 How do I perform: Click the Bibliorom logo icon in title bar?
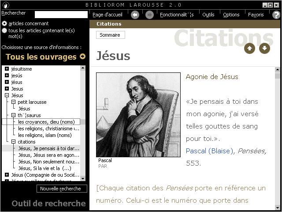(6, 5)
